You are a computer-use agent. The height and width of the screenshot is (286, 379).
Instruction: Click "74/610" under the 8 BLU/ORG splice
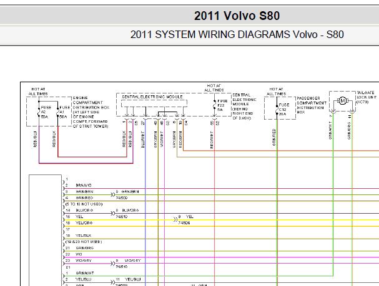click(122, 217)
